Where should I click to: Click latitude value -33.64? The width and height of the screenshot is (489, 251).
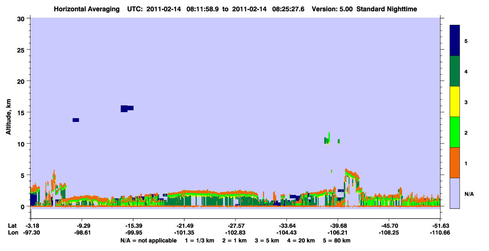[287, 226]
